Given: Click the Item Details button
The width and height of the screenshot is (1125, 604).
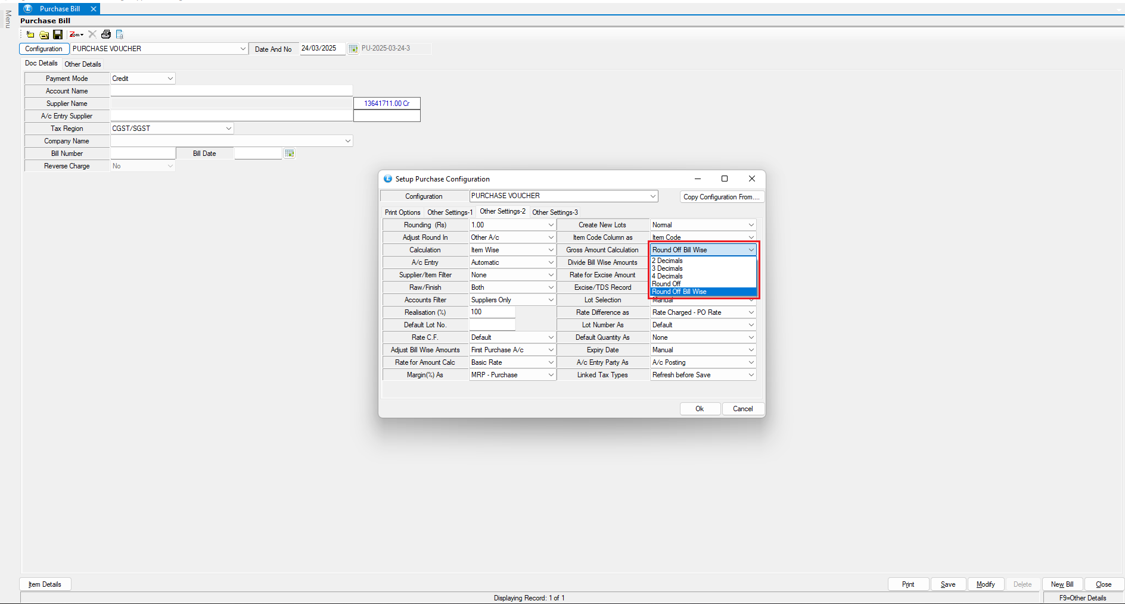Looking at the screenshot, I should (x=45, y=584).
